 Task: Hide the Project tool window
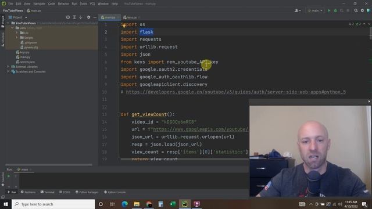tap(95, 17)
